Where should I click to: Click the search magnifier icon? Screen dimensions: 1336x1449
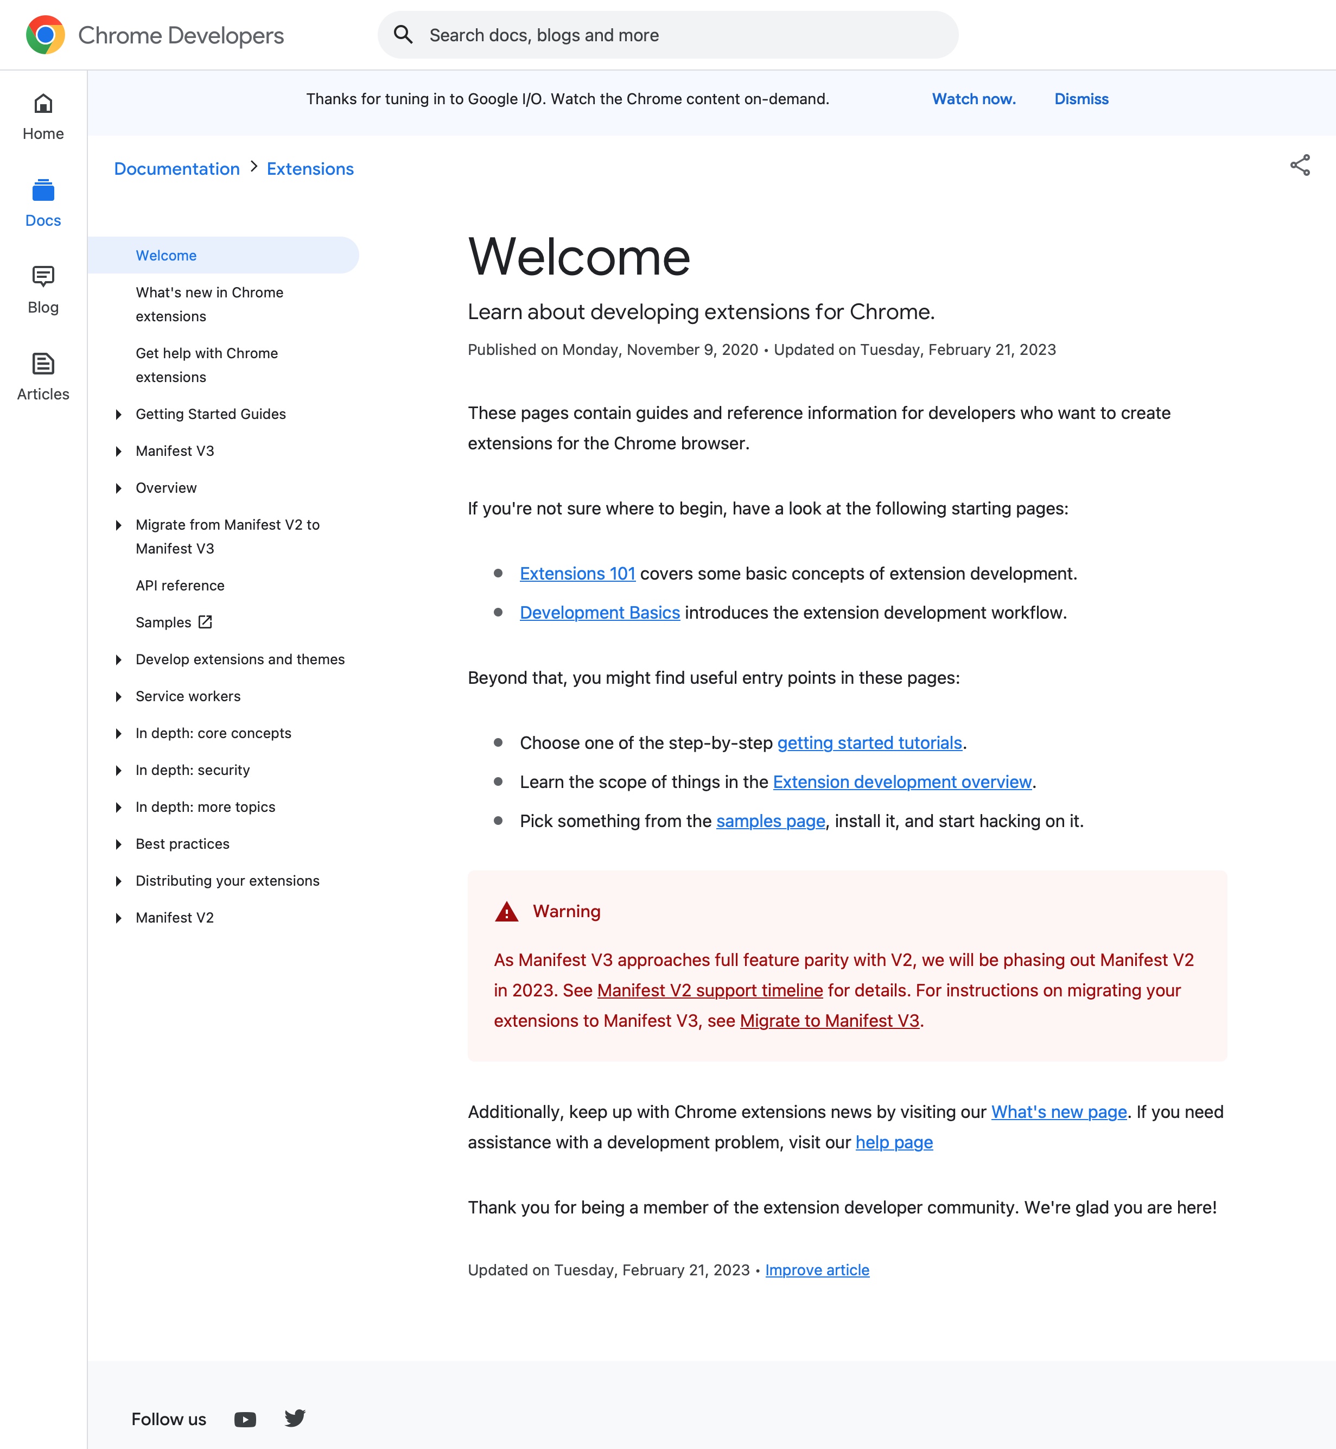pyautogui.click(x=403, y=35)
